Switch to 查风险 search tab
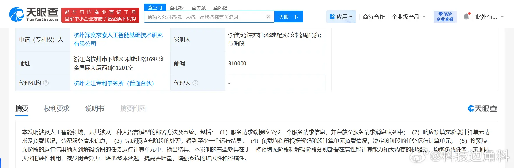 coord(220,8)
